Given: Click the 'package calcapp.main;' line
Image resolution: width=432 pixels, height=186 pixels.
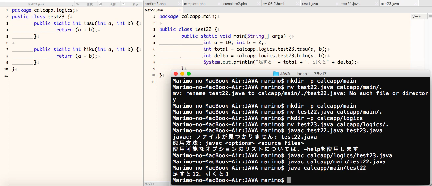Looking at the screenshot, I should click(x=188, y=16).
